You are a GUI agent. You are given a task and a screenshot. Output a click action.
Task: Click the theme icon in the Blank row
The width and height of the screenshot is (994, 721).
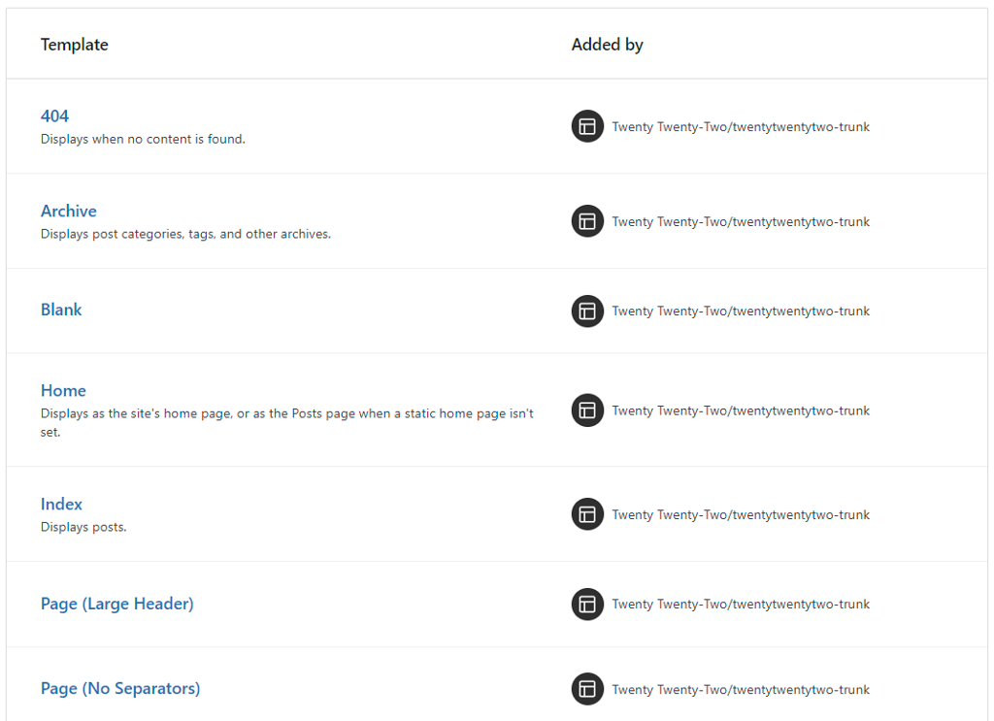(x=587, y=311)
